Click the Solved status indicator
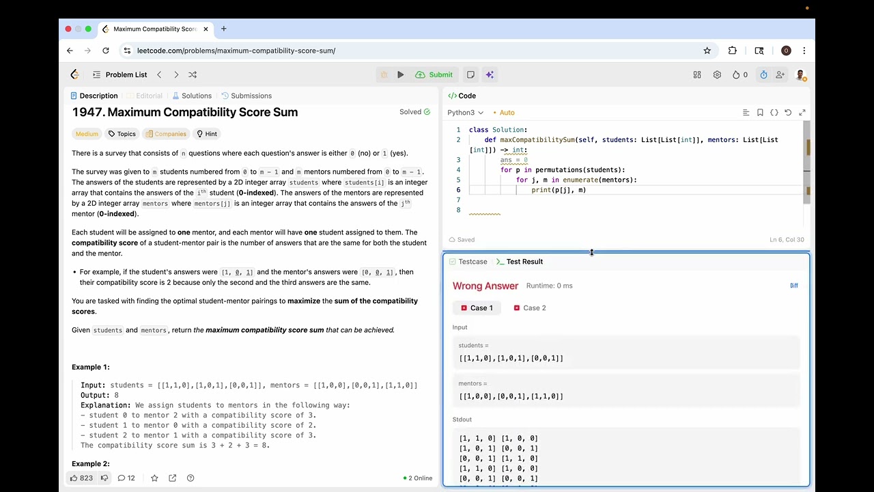Screen dimensions: 874x492 (414, 112)
